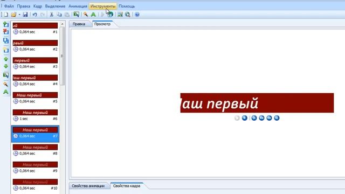This screenshot has height=194, width=345.
Task: Preview animation in web browser
Action: click(110, 15)
